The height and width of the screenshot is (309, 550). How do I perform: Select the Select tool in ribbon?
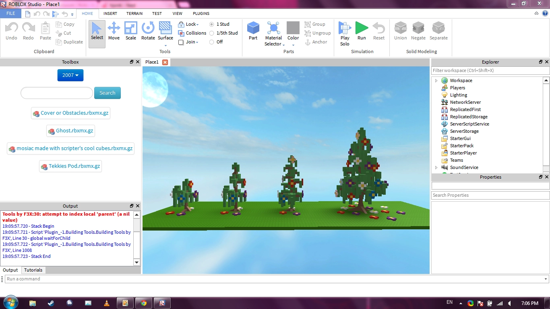point(97,34)
